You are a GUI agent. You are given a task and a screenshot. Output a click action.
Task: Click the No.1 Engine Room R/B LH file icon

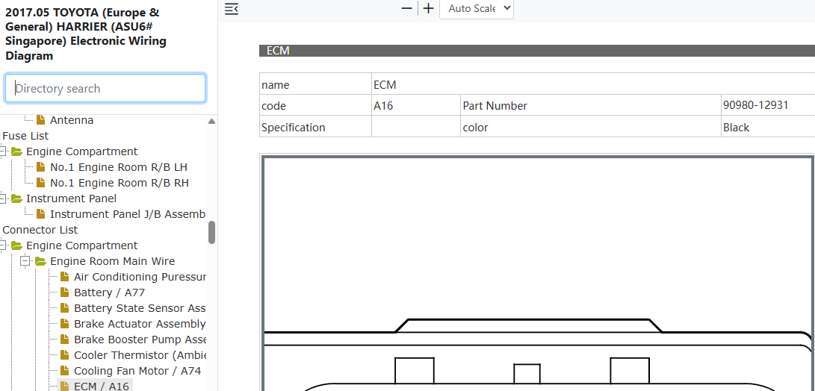click(40, 167)
